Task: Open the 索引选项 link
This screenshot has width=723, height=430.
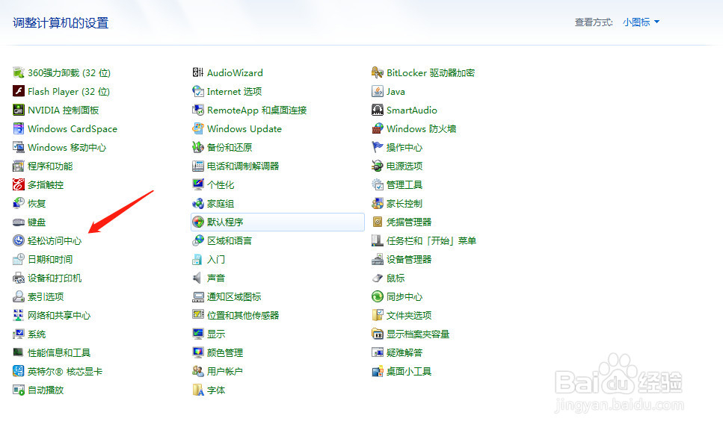Action: [46, 297]
